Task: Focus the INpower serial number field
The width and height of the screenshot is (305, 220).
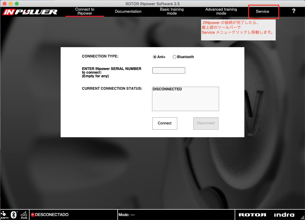Action: click(x=169, y=71)
